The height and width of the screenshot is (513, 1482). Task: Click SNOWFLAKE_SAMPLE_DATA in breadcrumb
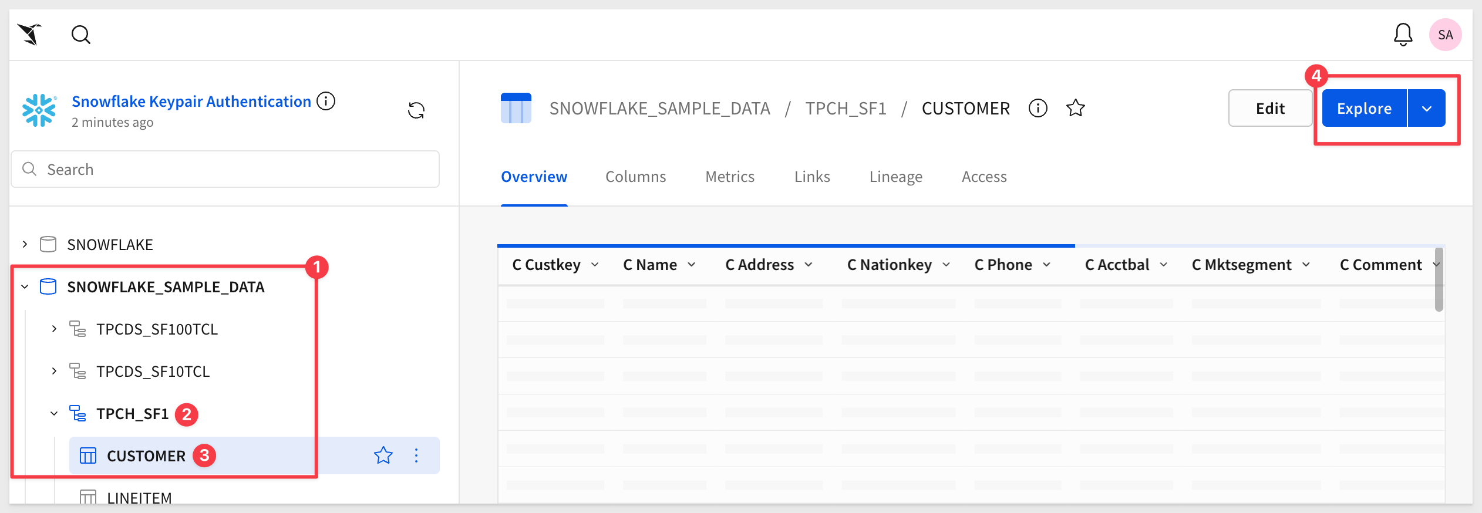coord(659,108)
